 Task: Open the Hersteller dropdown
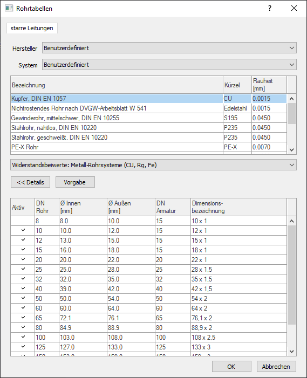tap(169, 48)
